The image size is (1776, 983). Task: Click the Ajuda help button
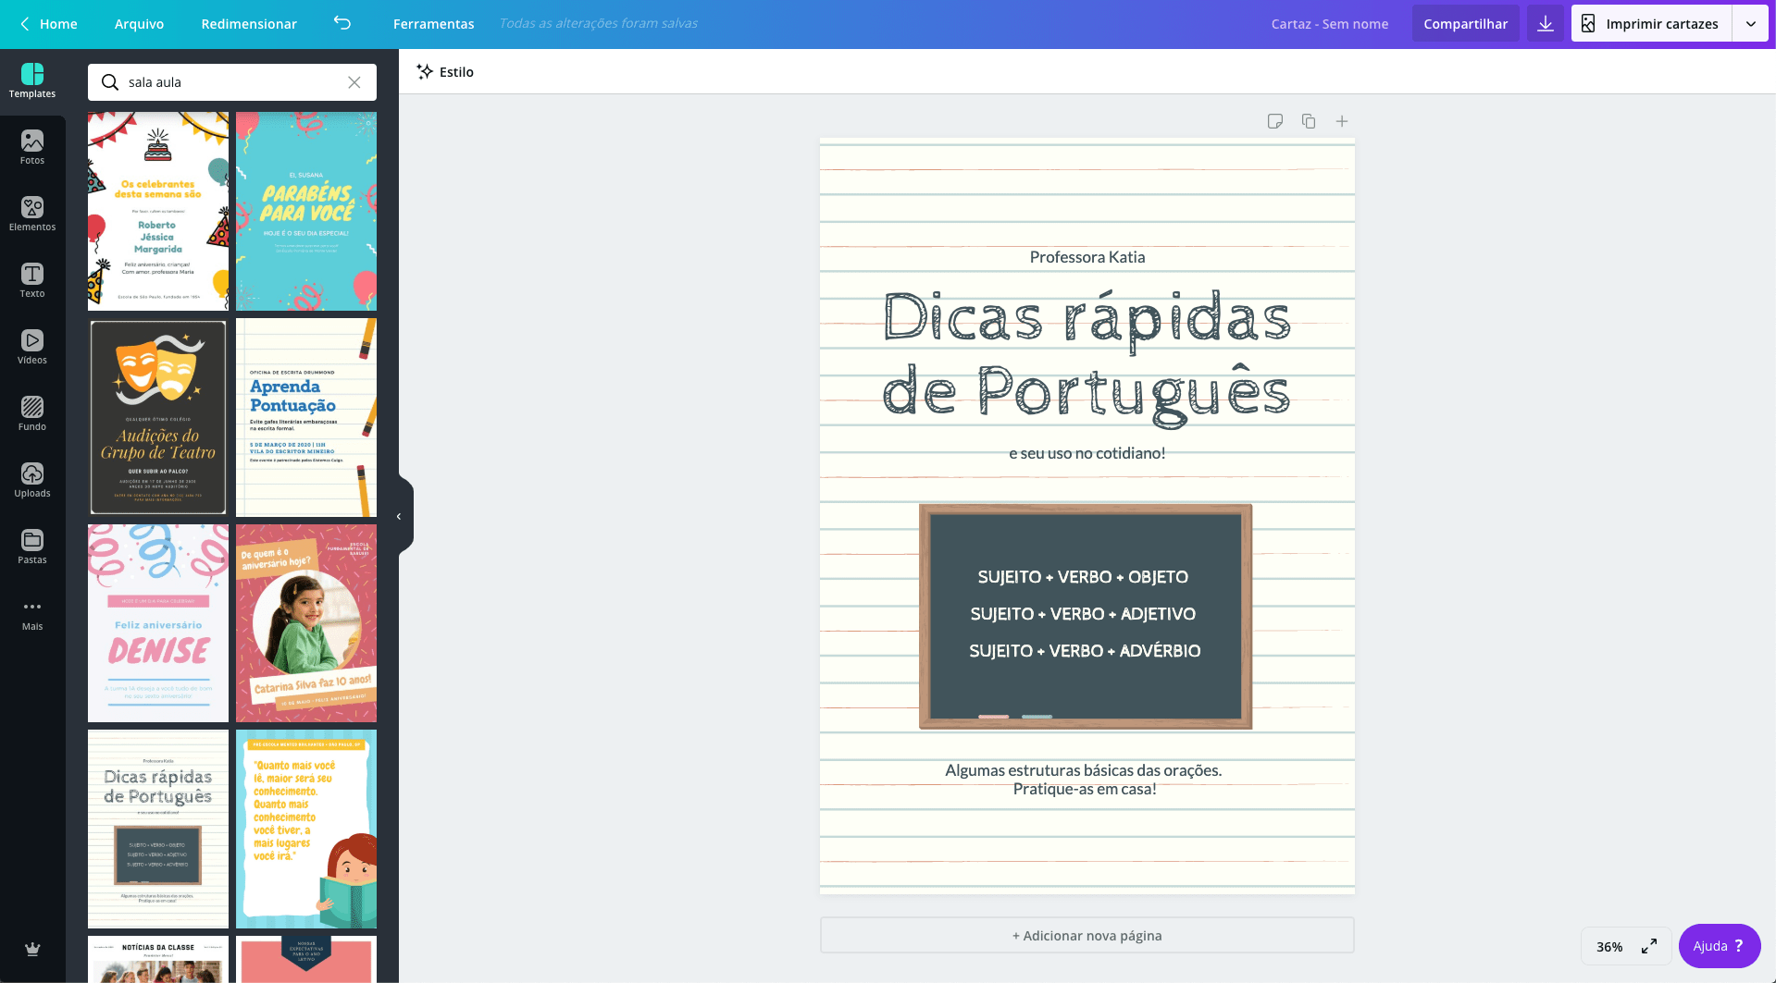(1720, 946)
